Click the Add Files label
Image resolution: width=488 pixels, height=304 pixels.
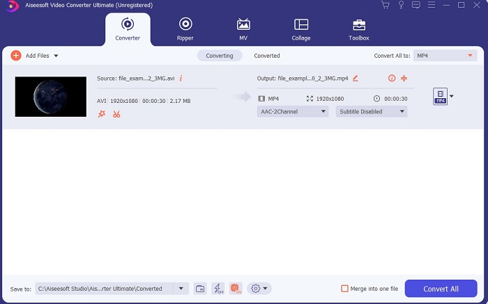[38, 56]
